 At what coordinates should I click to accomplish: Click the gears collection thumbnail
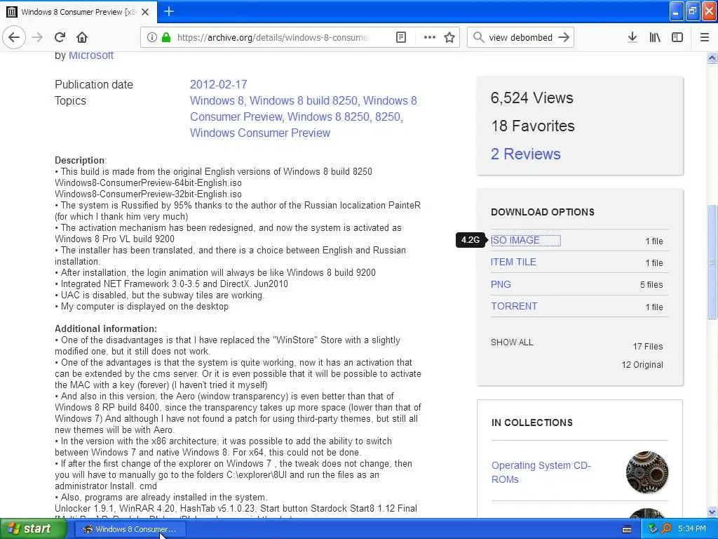(647, 472)
